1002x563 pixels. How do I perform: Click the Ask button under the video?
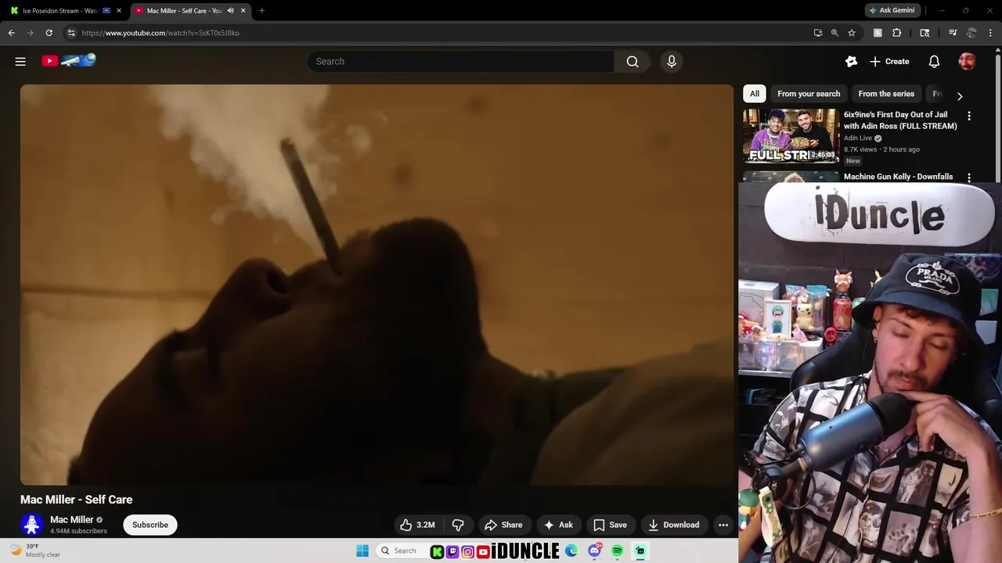[x=558, y=525]
